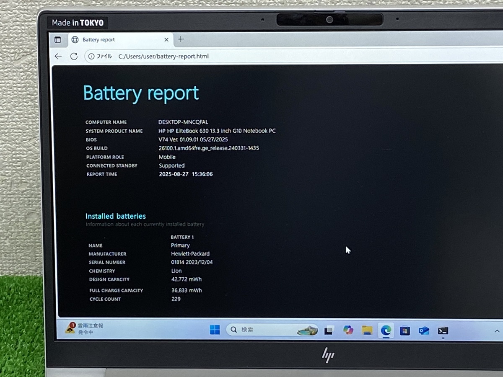Open Terminal from the taskbar

coord(443,331)
